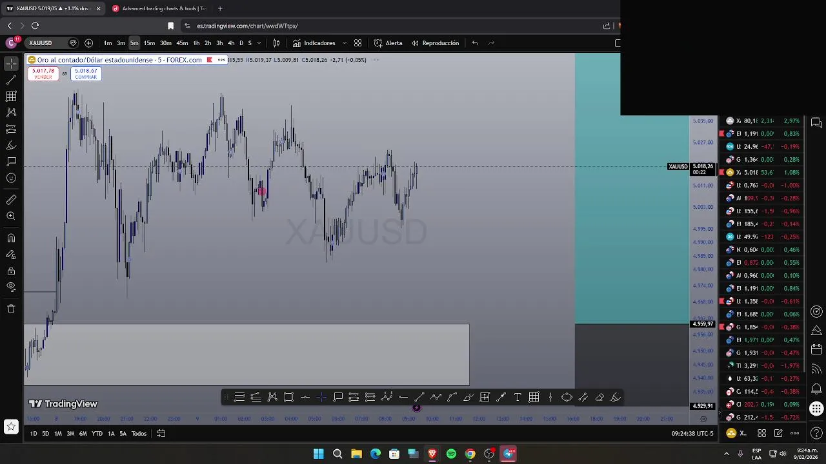Toggle magnet mode in left sidebar
826x464 pixels.
[11, 238]
